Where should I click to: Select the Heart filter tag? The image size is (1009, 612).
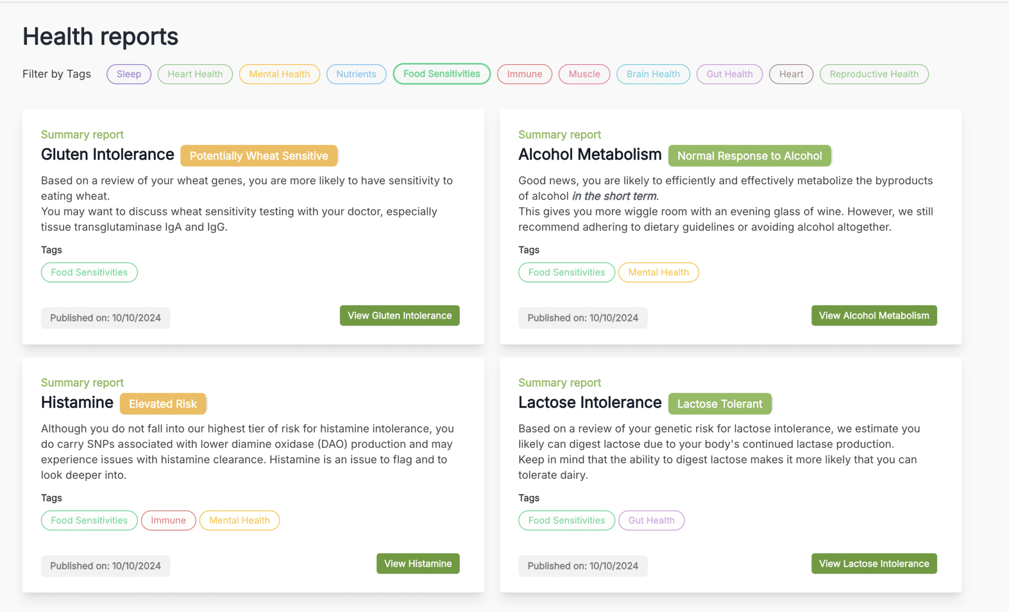click(x=791, y=74)
